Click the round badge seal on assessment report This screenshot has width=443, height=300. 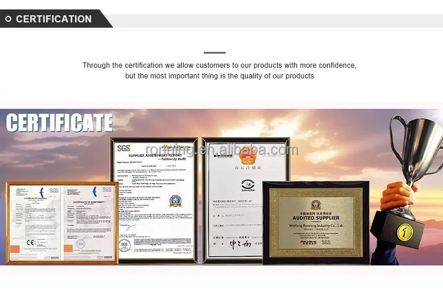175,201
